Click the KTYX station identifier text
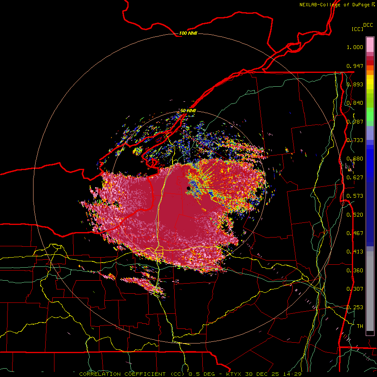 click(235, 374)
